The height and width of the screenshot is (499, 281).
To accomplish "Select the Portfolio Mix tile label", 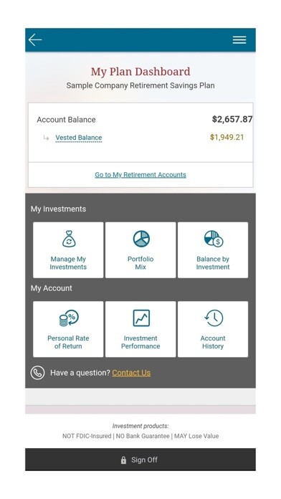I will pos(140,263).
